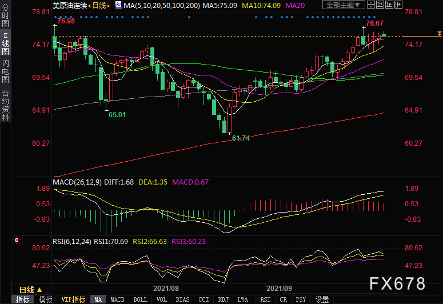Toggle the crosshair cursor icon
443x304 pixels.
371,5
